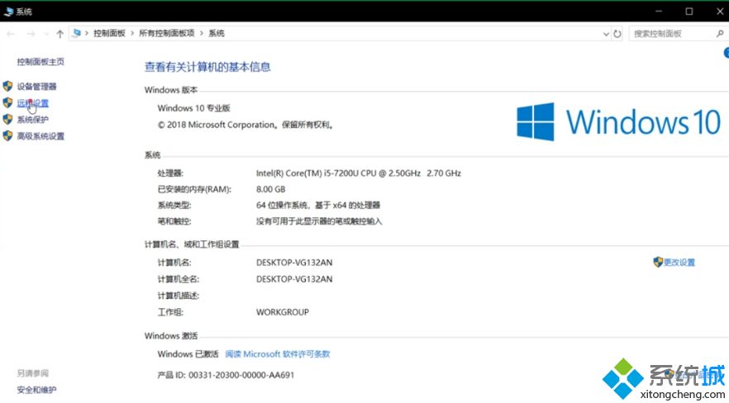Expand chevron after 控制面板 breadcrumb
The width and height of the screenshot is (729, 403).
pos(132,33)
